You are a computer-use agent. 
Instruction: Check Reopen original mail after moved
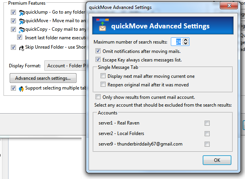point(103,84)
